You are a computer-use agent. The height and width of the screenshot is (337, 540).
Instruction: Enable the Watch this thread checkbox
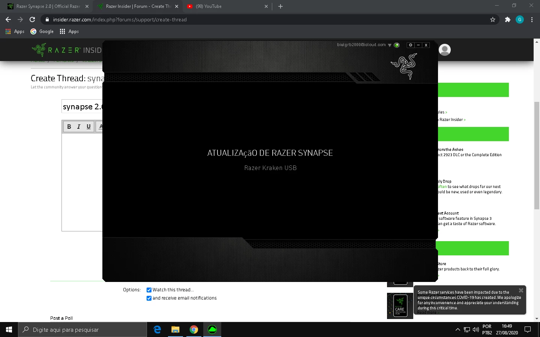(149, 290)
